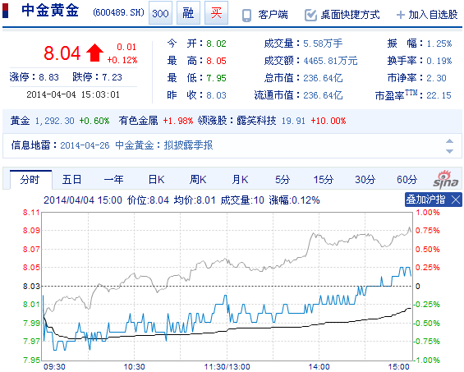Switch to the 周K weekly candlestick tab

198,180
